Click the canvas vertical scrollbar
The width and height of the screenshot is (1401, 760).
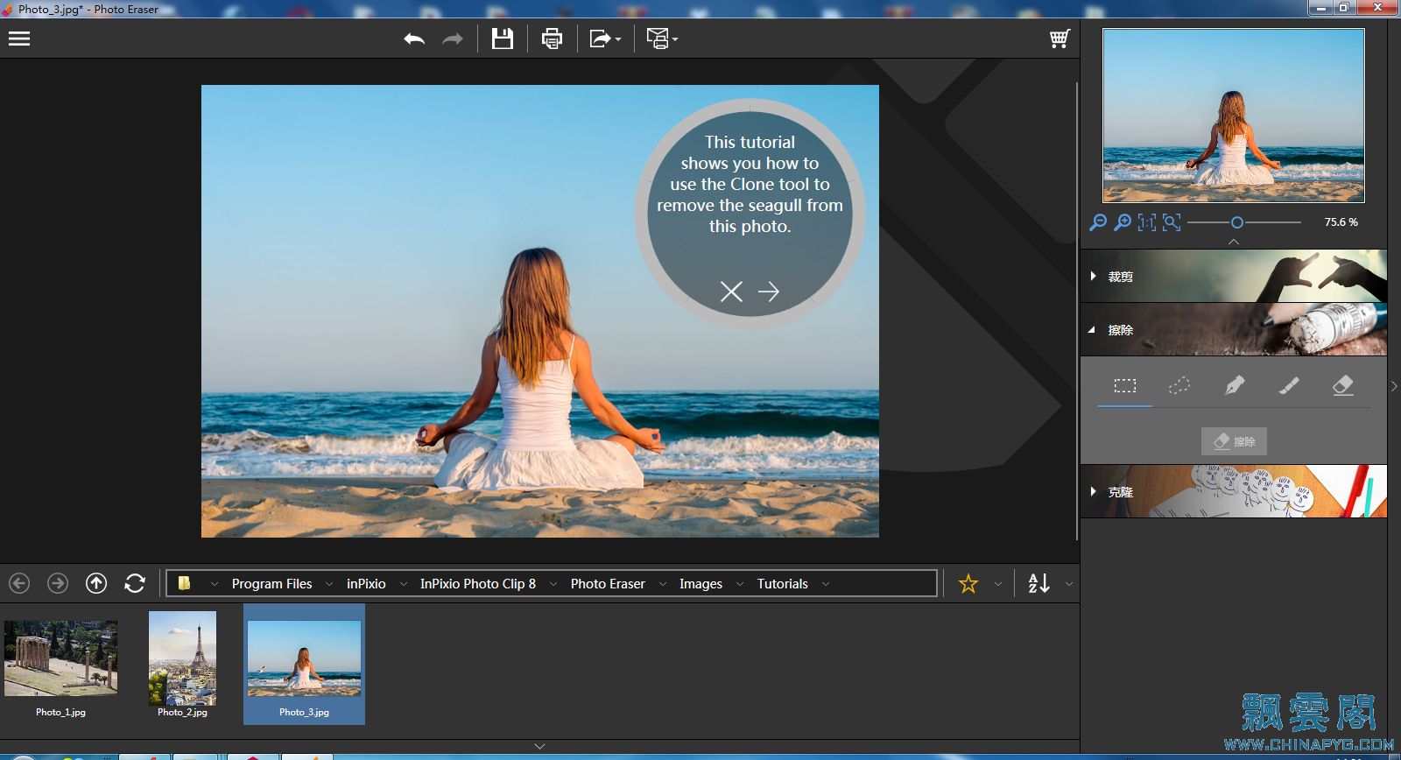[1076, 311]
